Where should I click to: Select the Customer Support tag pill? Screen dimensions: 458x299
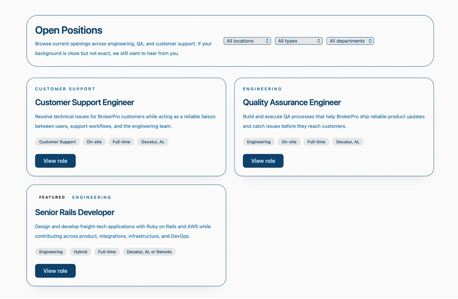(57, 142)
